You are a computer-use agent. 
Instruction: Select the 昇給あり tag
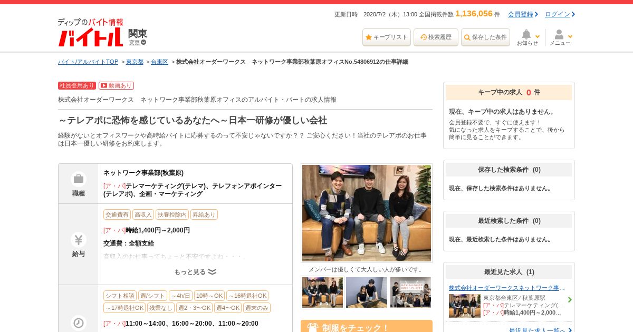[204, 214]
